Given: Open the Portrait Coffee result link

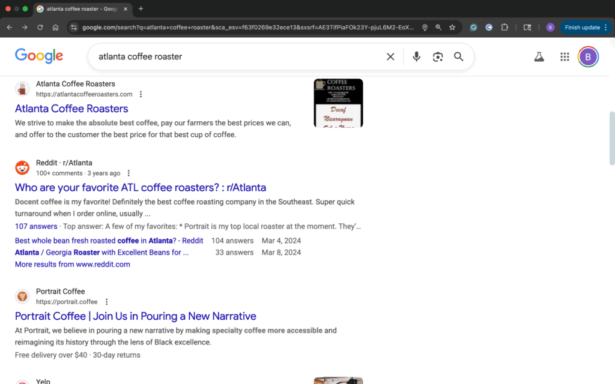Looking at the screenshot, I should pos(136,316).
